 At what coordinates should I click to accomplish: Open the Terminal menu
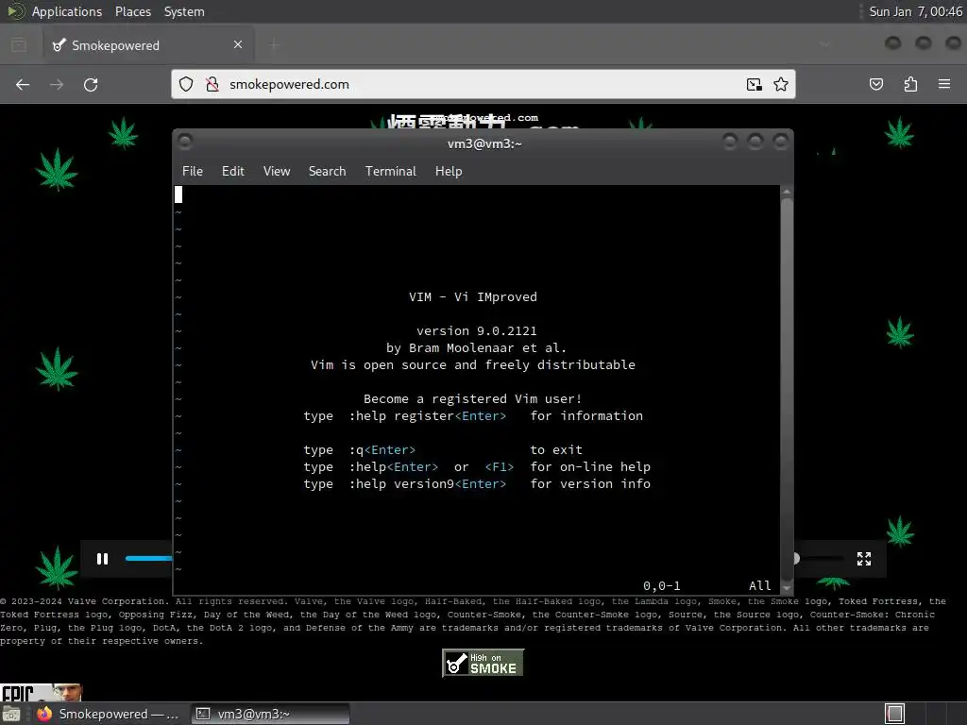pos(390,172)
